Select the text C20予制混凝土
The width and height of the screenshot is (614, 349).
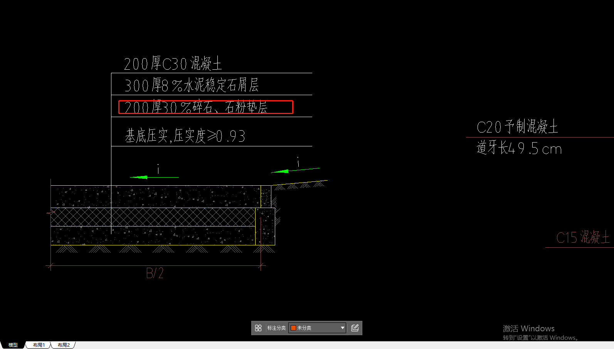(x=517, y=127)
